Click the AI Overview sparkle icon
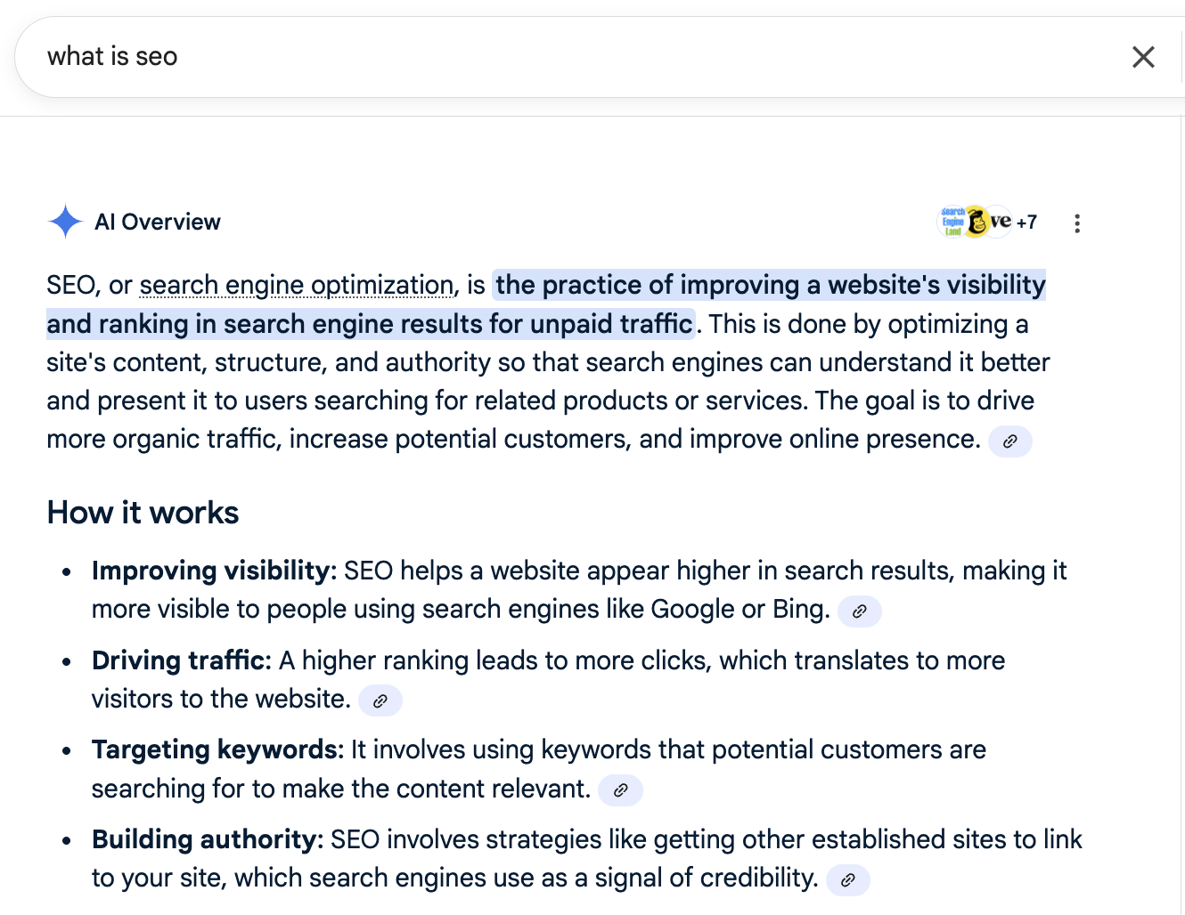1185x915 pixels. [x=64, y=222]
